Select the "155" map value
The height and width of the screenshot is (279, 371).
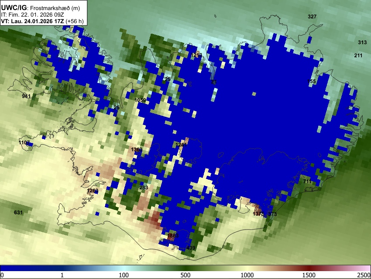311,81
